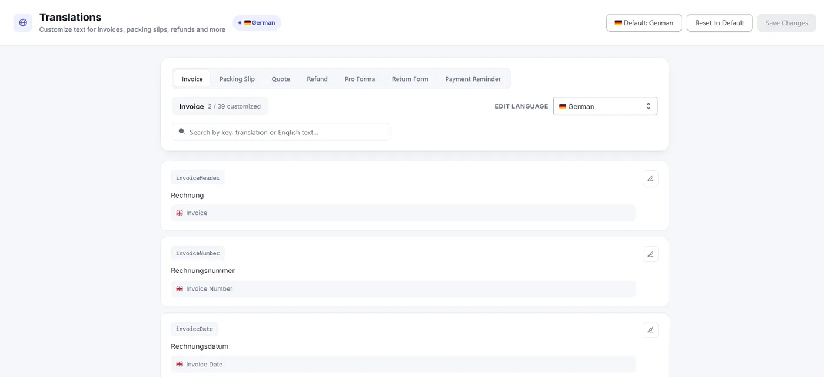
Task: Click UK flag beside Invoice Number
Action: coord(180,288)
